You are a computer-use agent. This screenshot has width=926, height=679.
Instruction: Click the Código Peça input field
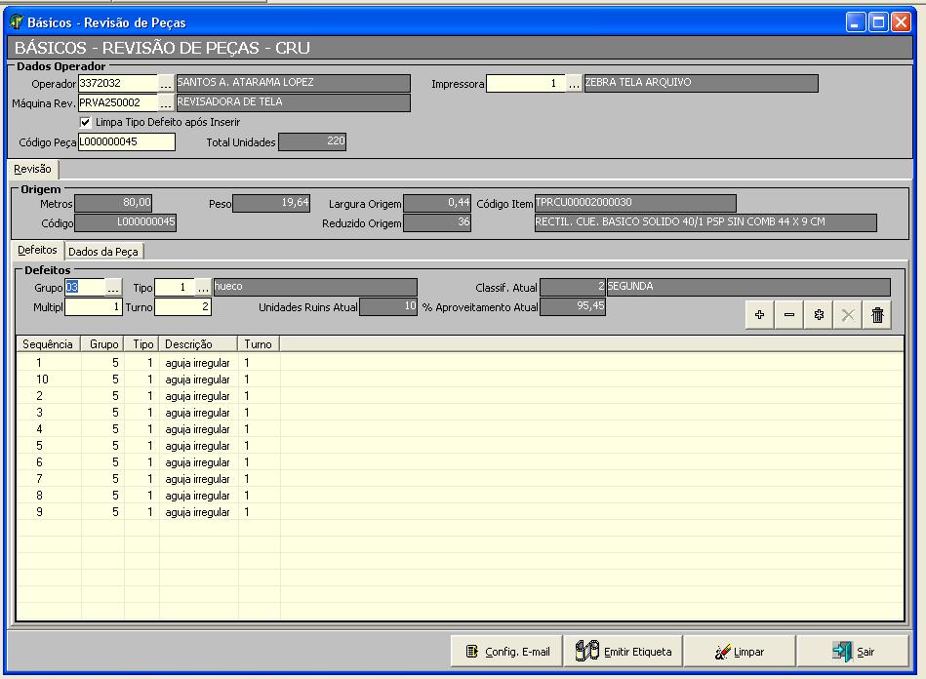click(127, 142)
